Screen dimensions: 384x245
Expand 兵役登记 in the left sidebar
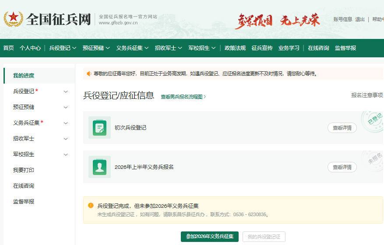click(x=66, y=91)
